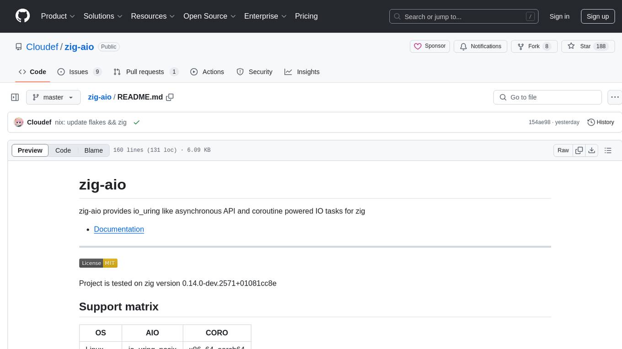
Task: View the file History
Action: click(x=601, y=122)
